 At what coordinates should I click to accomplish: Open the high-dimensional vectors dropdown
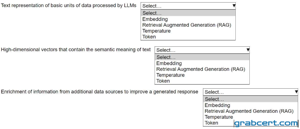coord(202,50)
